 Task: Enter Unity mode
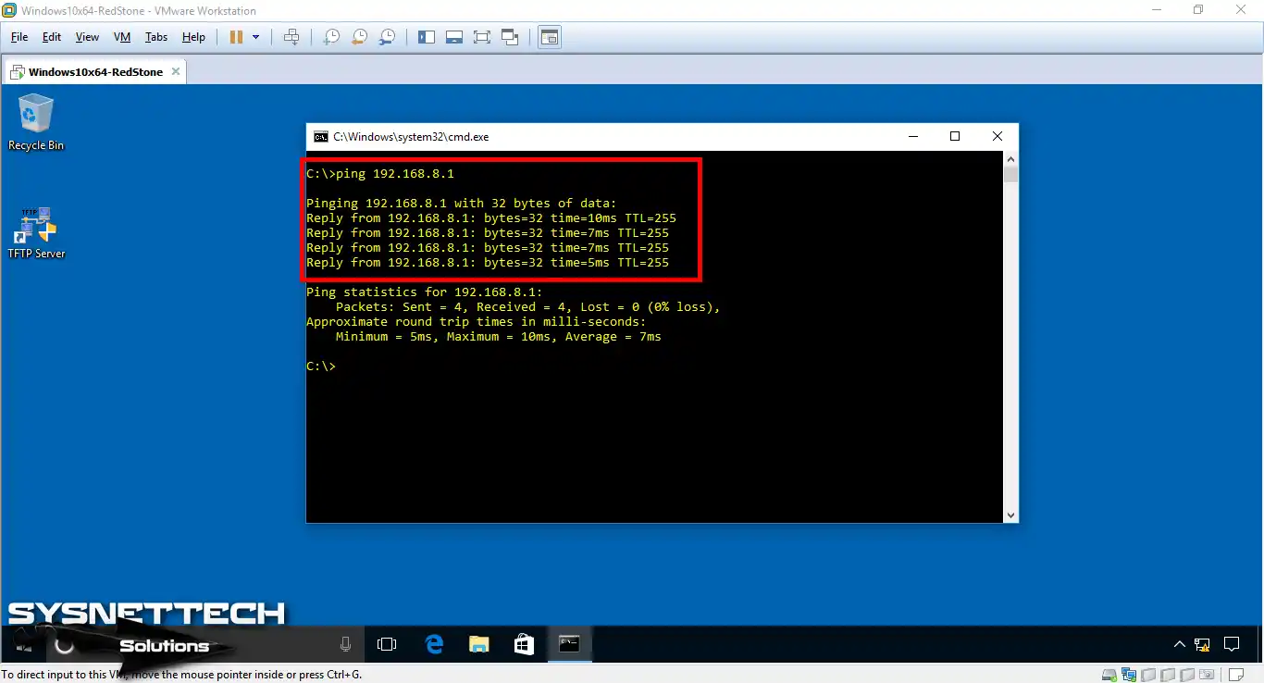pos(510,37)
